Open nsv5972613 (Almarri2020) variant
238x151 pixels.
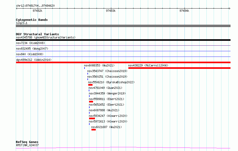coord(108,121)
